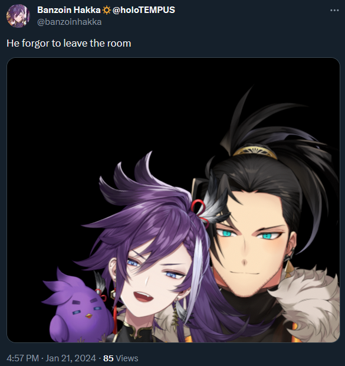
Task: Click the triangular gold earring in the image
Action: tap(289, 269)
